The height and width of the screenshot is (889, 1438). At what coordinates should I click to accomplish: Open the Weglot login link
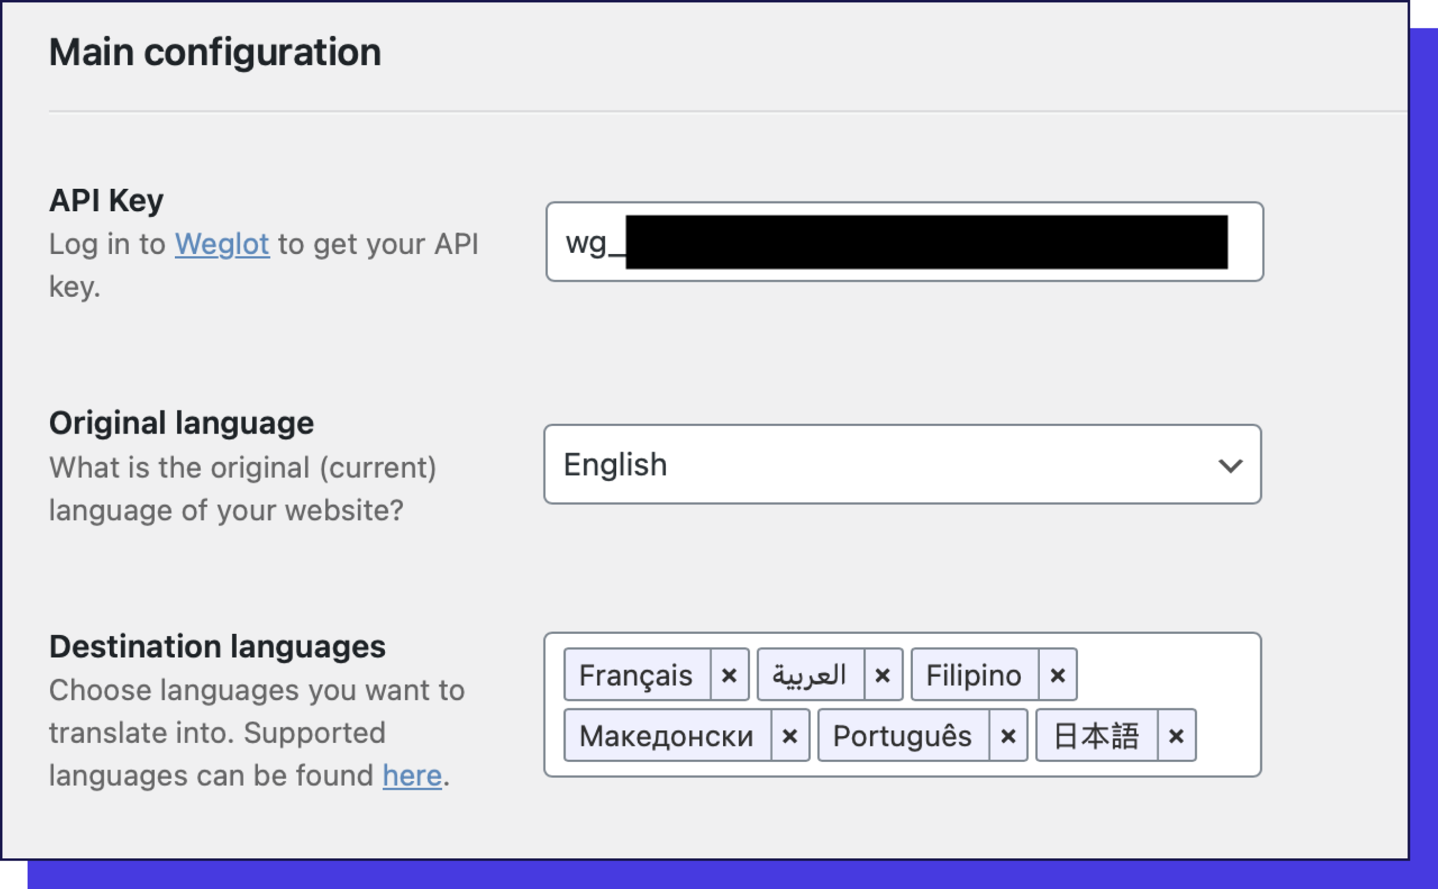point(222,244)
